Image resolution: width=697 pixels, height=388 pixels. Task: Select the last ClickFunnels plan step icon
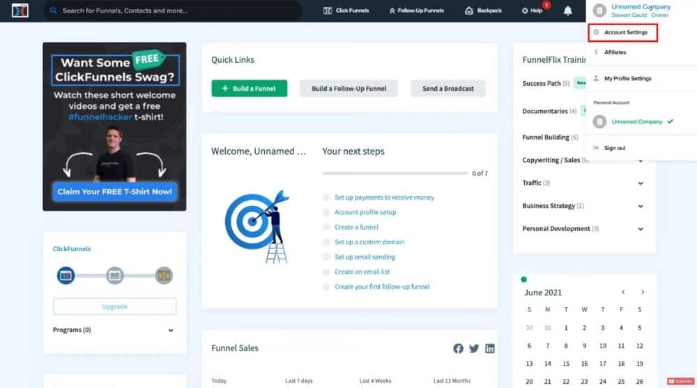click(164, 276)
